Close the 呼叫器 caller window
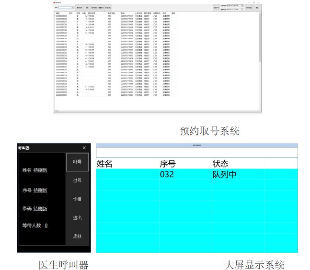Image resolution: width=310 pixels, height=270 pixels. (84, 148)
